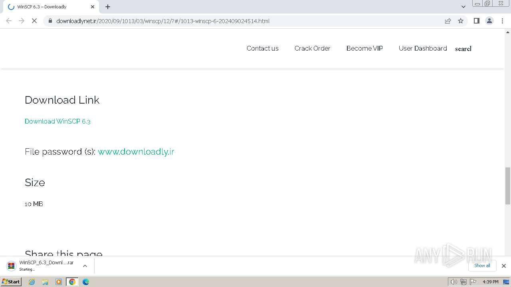Click the 4:39 PM clock
The height and width of the screenshot is (287, 511).
tap(490, 282)
